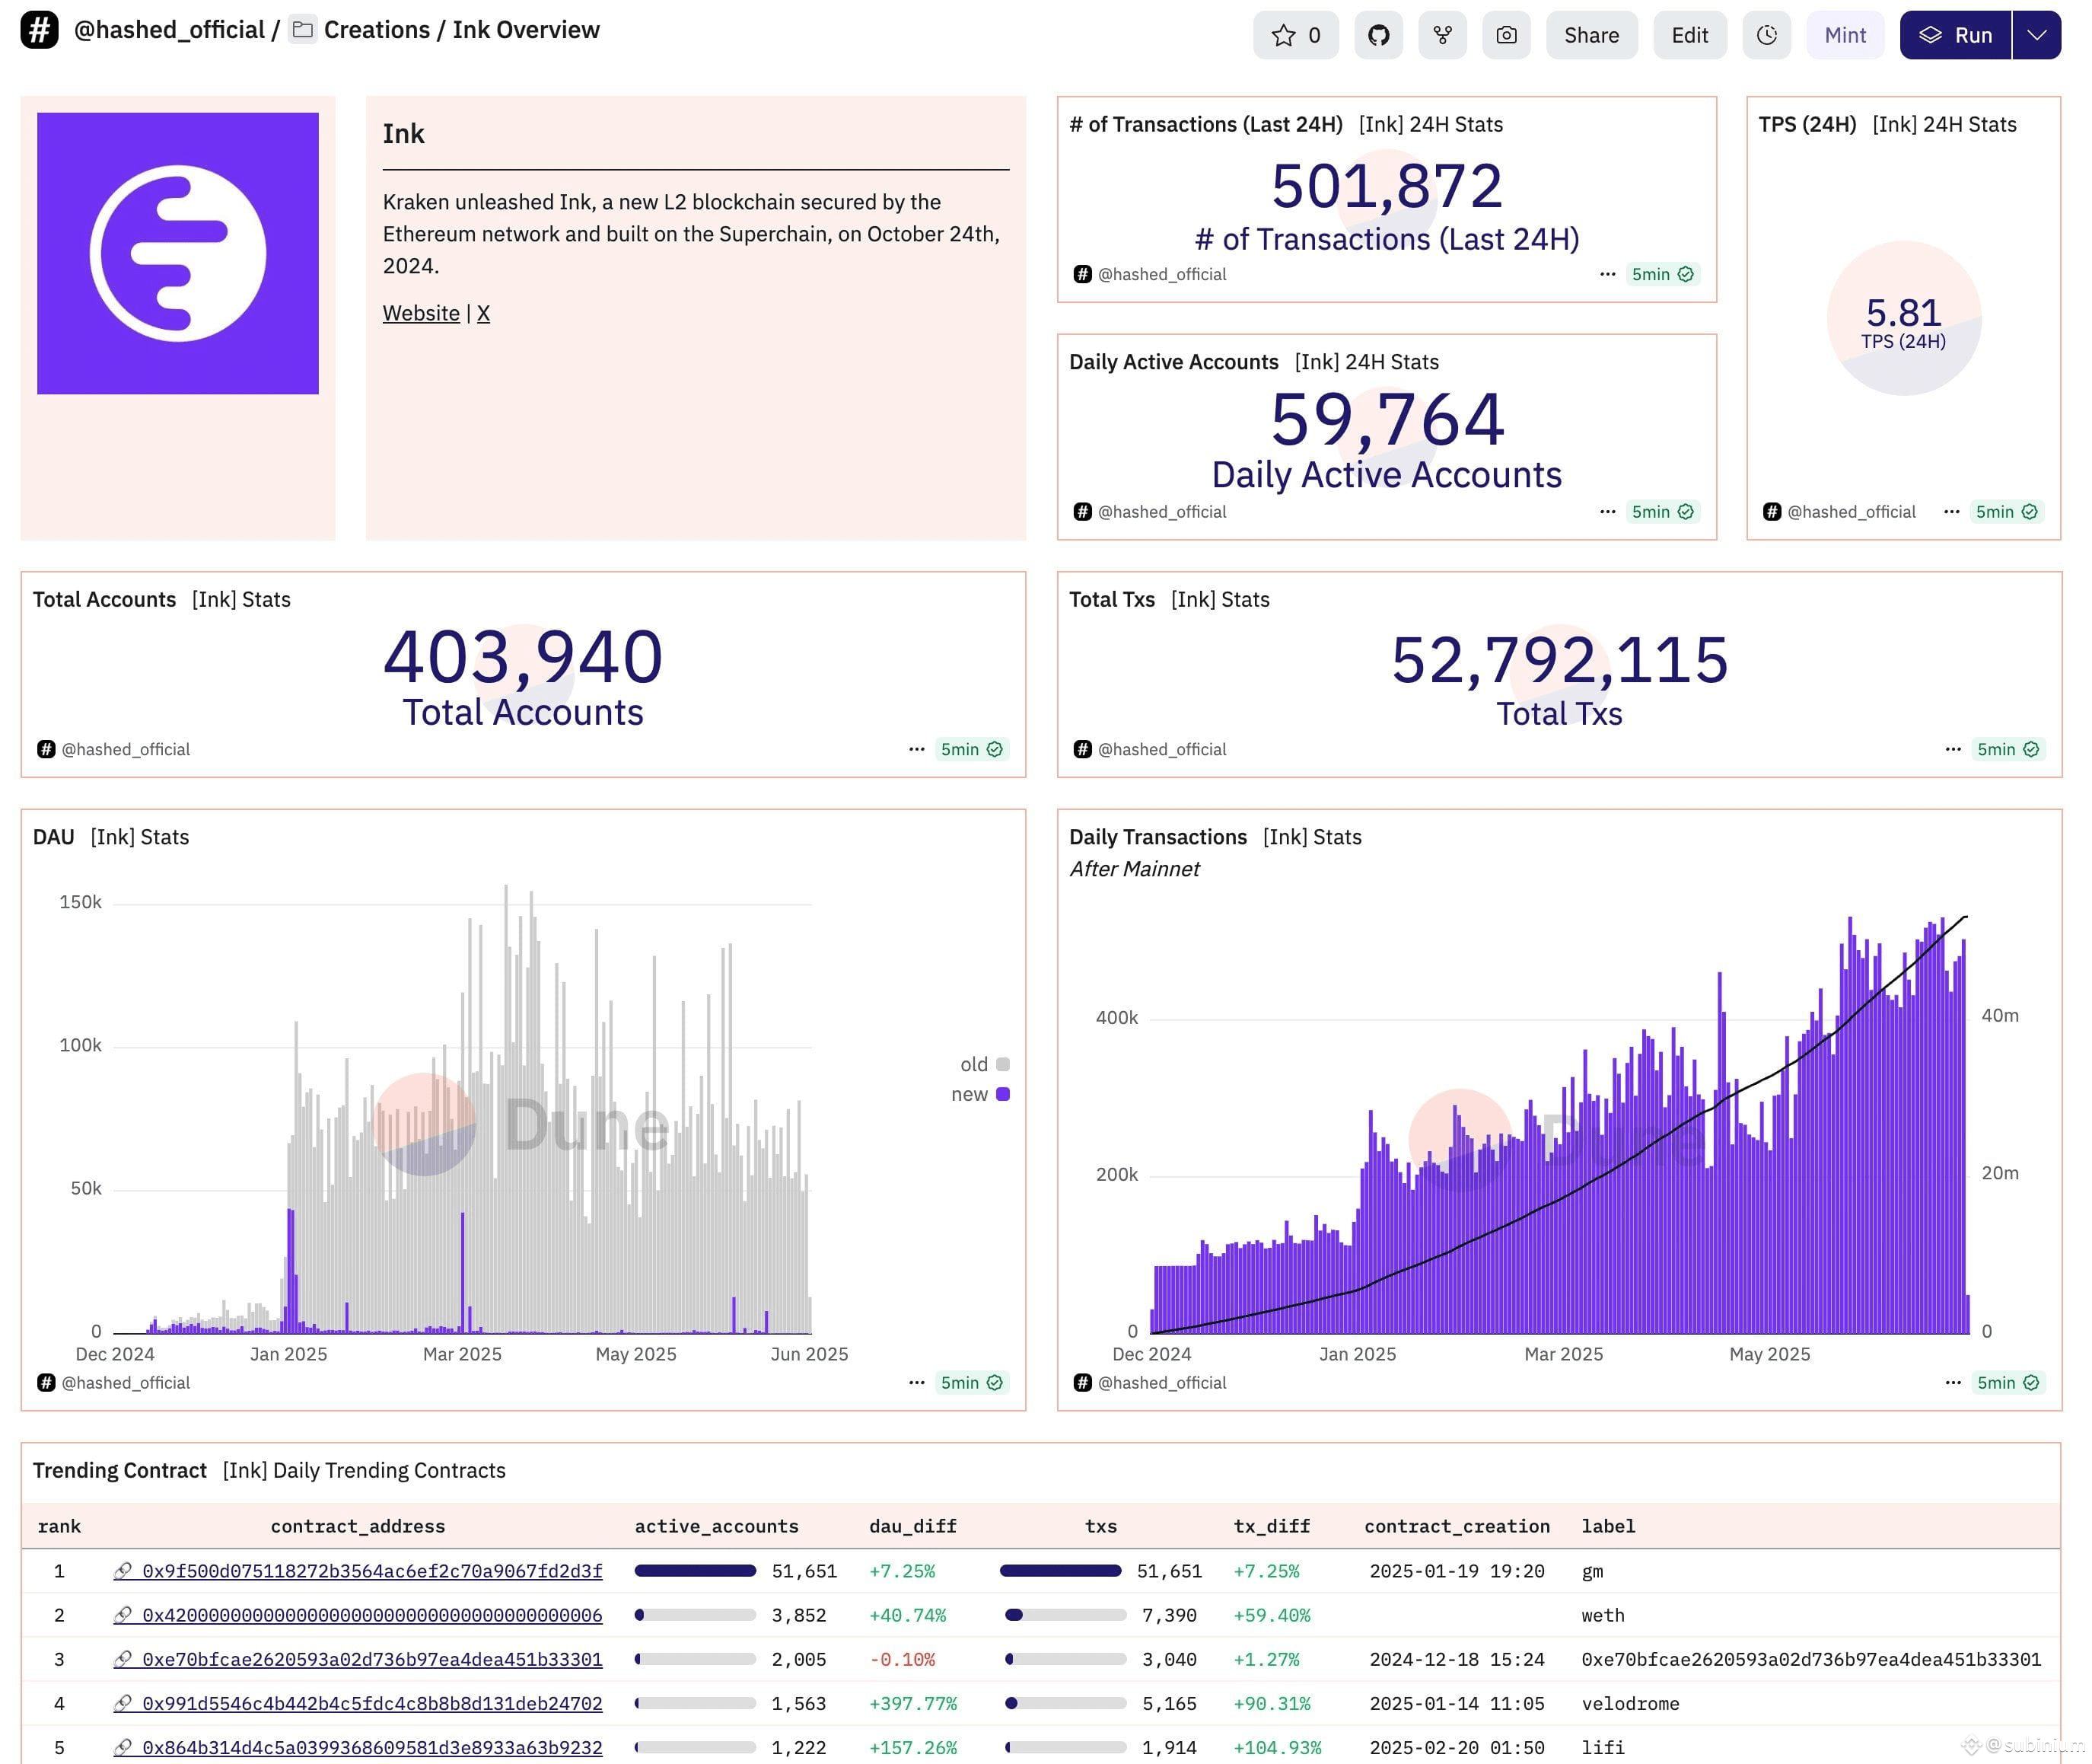Click the Dune hash logo
The height and width of the screenshot is (1764, 2092).
tap(39, 30)
